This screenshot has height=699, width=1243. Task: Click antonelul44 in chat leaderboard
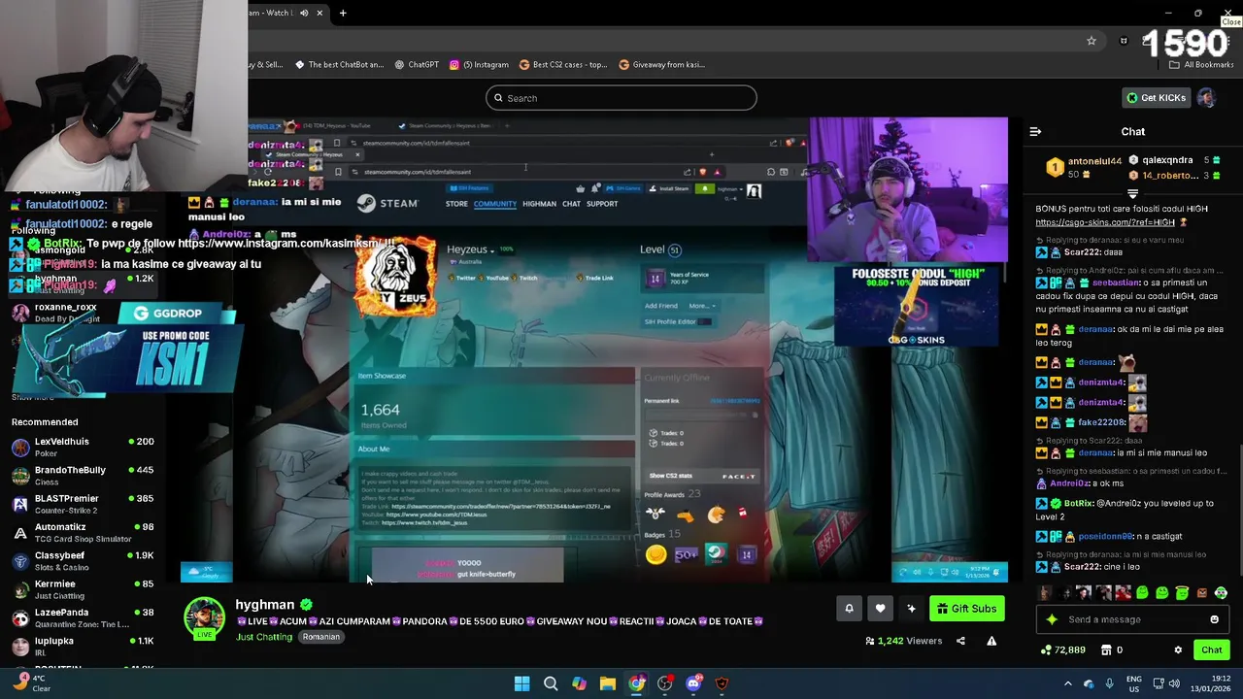click(x=1094, y=161)
